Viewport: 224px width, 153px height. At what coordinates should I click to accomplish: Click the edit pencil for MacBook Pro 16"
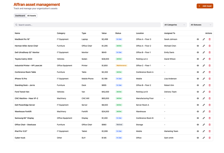point(204,39)
